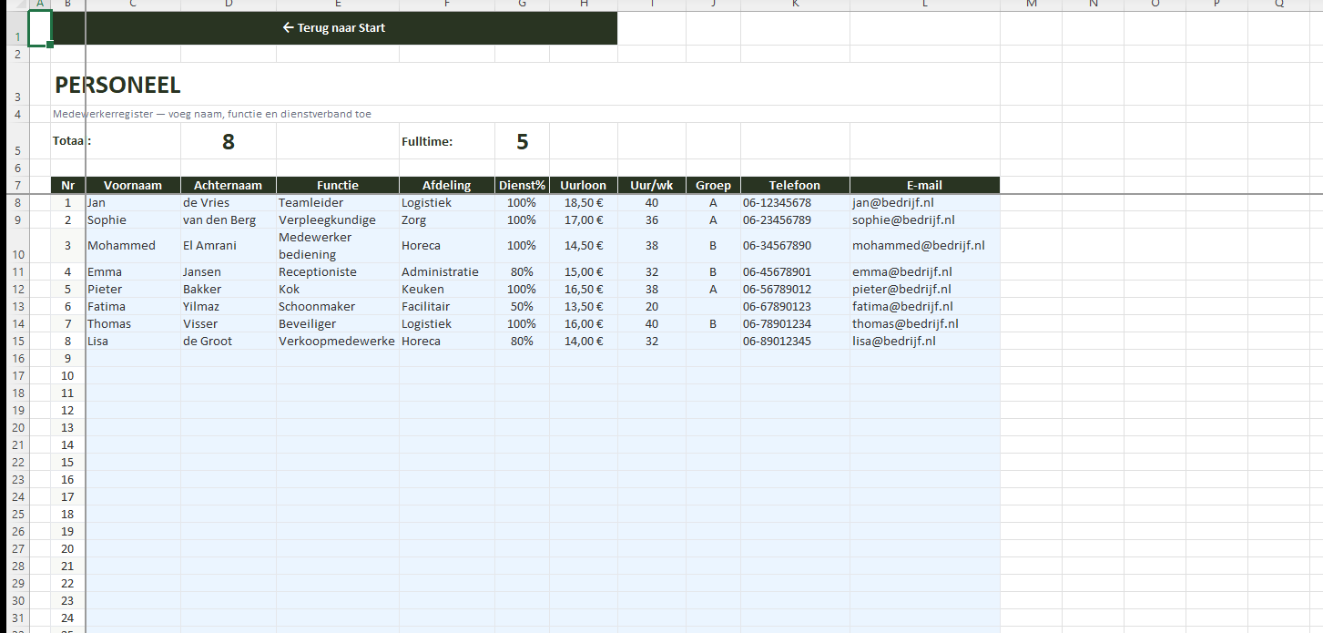Select the Verpleegkundige function cell
Viewport: 1323px width, 633px height.
point(328,220)
